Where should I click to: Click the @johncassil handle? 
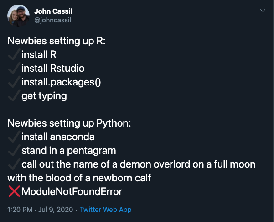[x=53, y=20]
